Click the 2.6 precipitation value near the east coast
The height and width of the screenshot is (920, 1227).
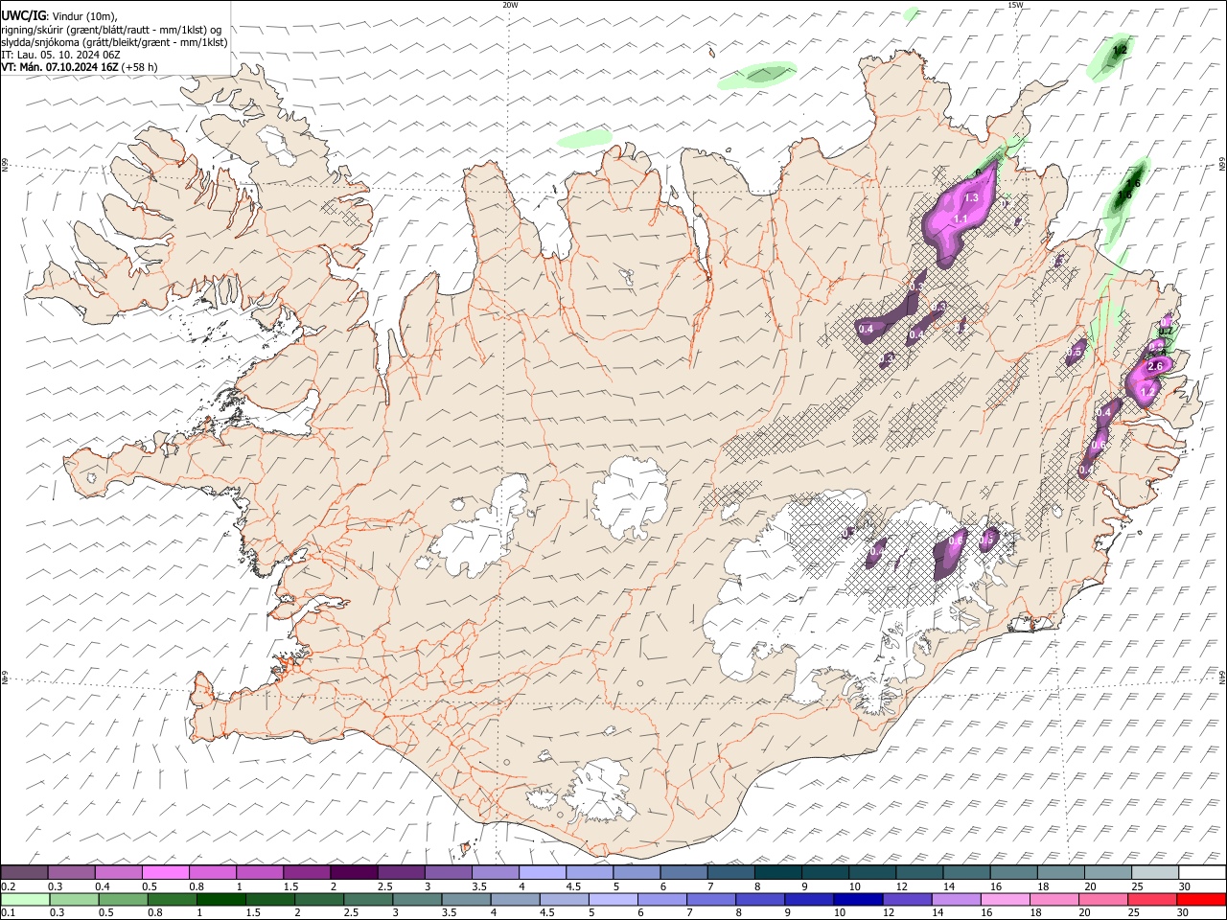pos(1155,366)
